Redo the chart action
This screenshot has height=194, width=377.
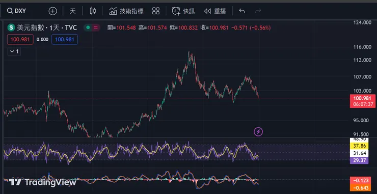(258, 11)
